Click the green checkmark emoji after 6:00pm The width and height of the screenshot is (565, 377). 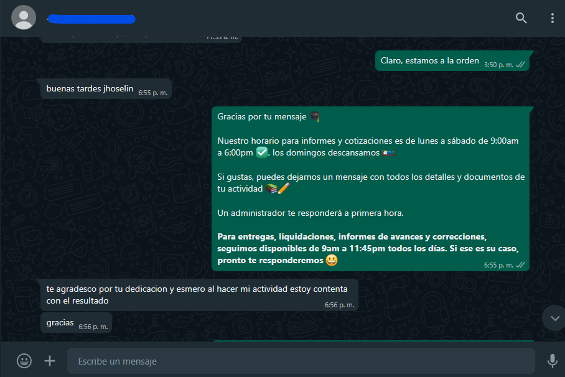coord(262,152)
